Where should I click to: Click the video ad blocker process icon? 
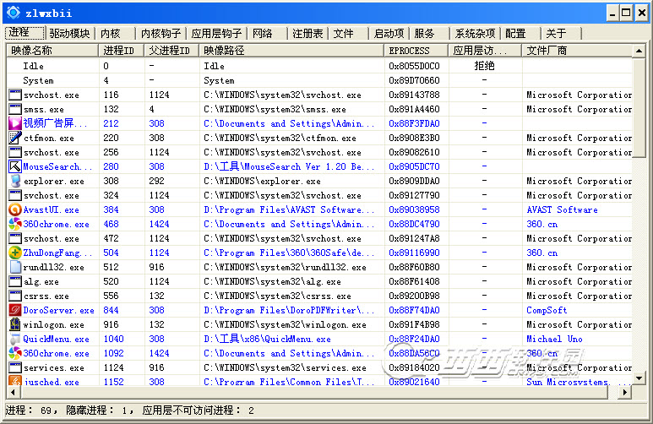[15, 123]
